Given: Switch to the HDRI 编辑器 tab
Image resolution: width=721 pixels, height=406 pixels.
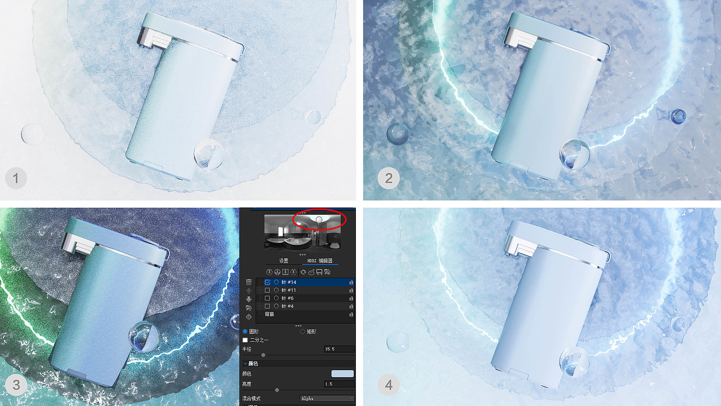Looking at the screenshot, I should pyautogui.click(x=319, y=261).
